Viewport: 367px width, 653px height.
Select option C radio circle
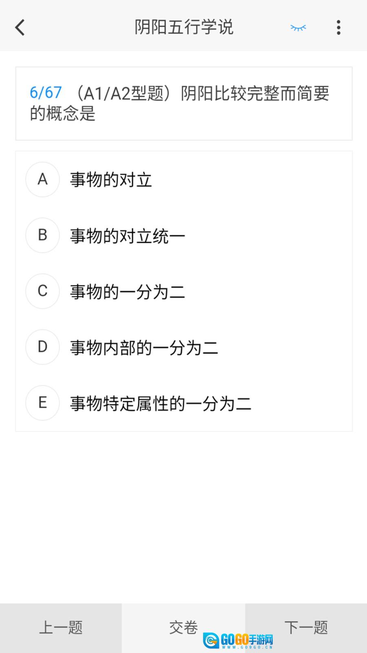click(x=42, y=291)
